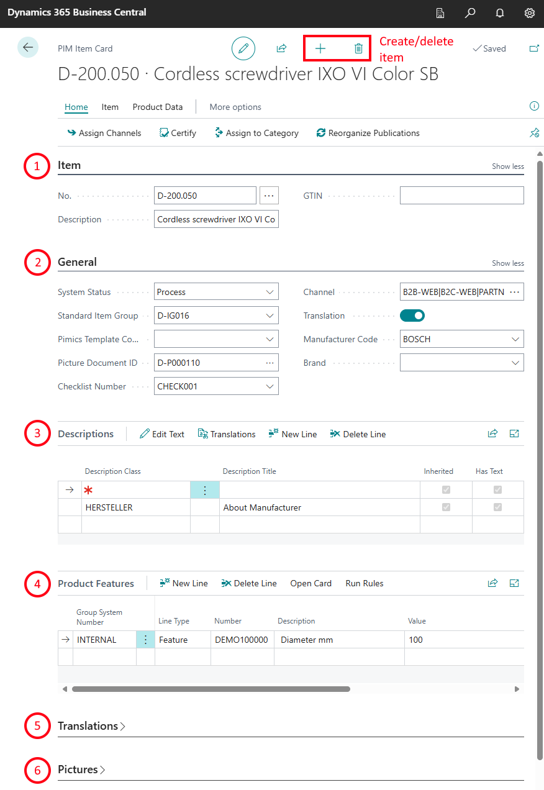The width and height of the screenshot is (544, 790).
Task: Click Open Card in Product Features
Action: [x=311, y=583]
